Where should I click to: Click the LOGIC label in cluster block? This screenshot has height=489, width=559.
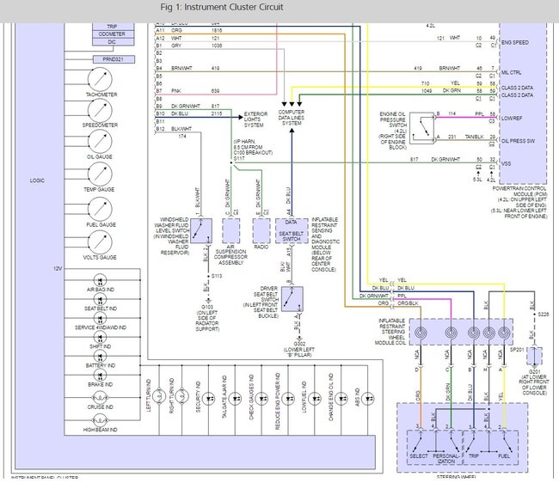click(x=37, y=180)
